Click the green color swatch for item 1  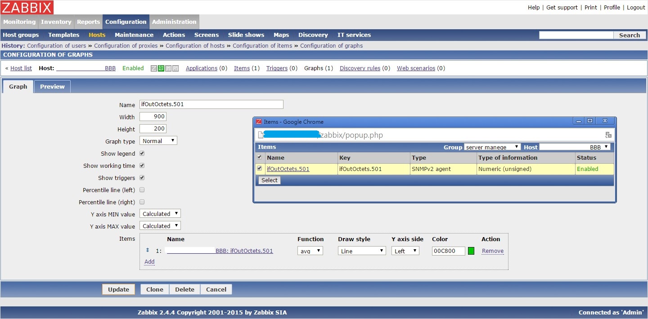[471, 251]
